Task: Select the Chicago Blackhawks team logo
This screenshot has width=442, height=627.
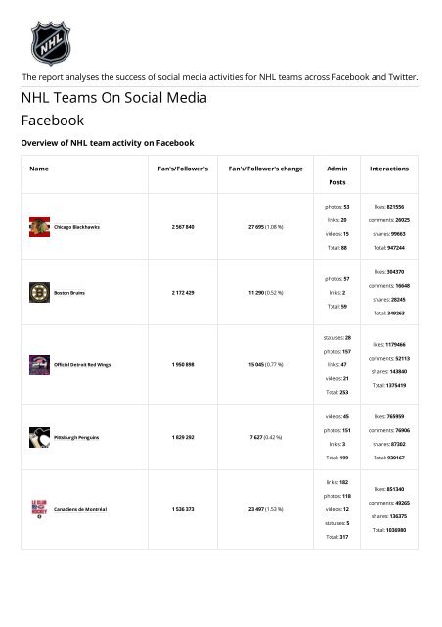Action: pyautogui.click(x=39, y=226)
